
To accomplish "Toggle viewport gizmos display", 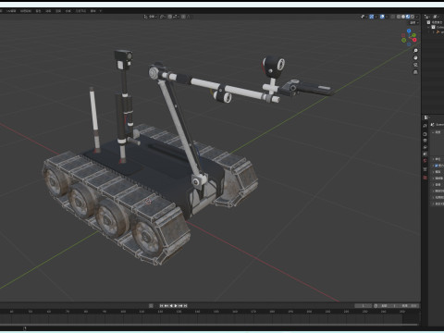I will click(x=372, y=17).
